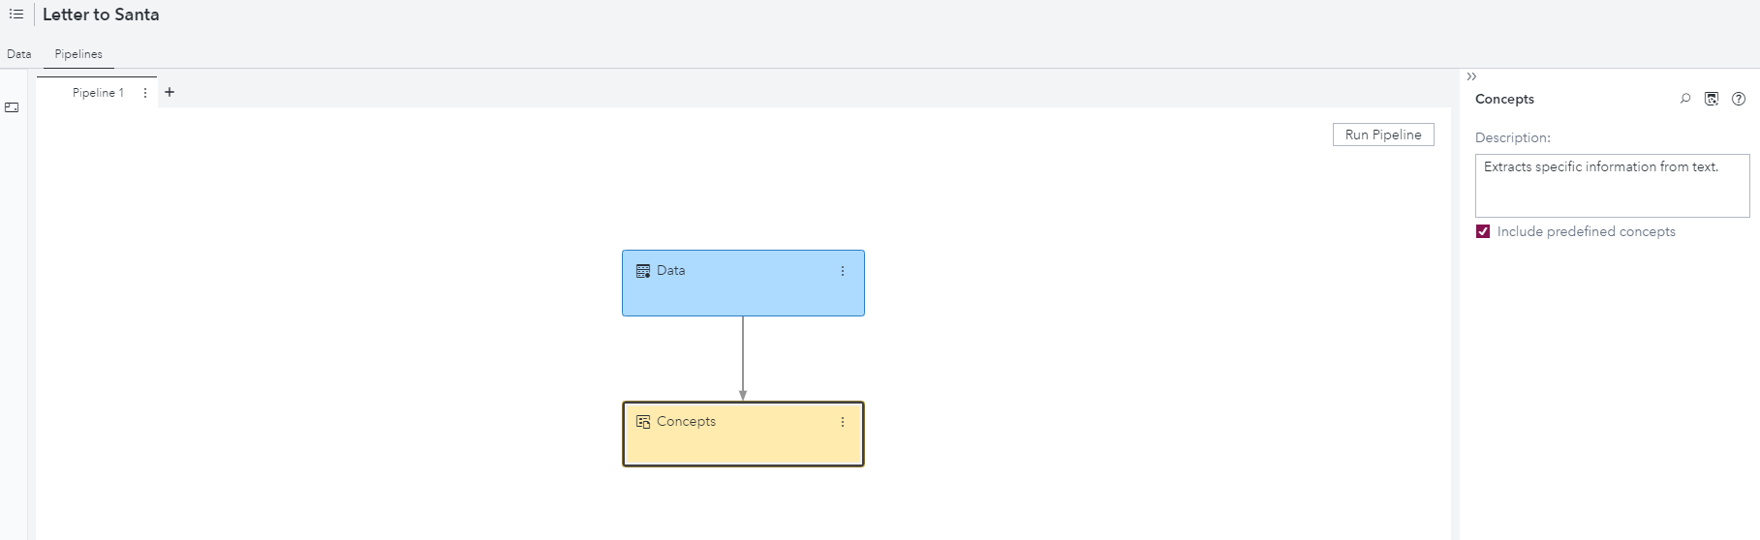The width and height of the screenshot is (1760, 540).
Task: Click the Concepts node icon
Action: click(643, 422)
